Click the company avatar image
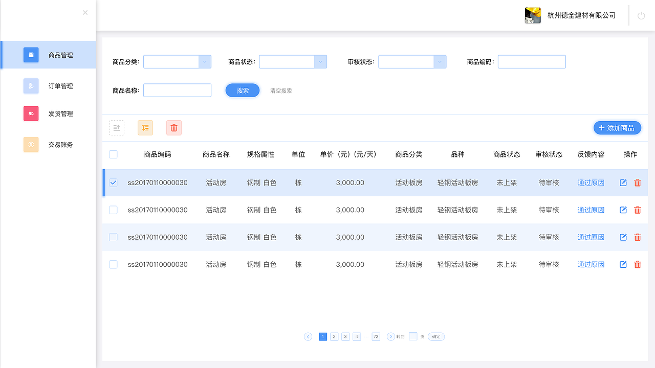 point(533,15)
